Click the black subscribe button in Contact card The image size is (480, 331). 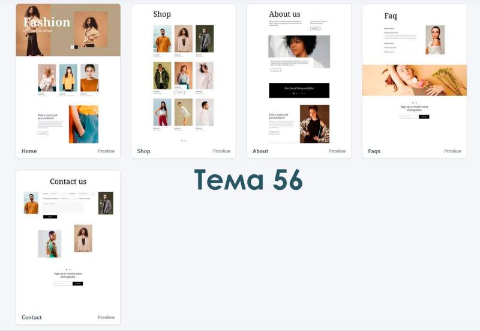coord(77,284)
